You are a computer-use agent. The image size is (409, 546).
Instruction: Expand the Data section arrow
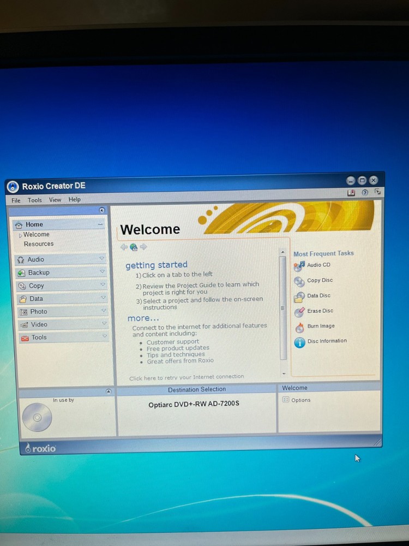[x=103, y=298]
